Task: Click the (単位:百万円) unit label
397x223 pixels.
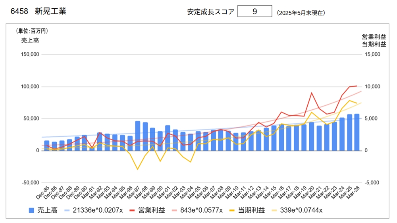Action: tap(32, 31)
